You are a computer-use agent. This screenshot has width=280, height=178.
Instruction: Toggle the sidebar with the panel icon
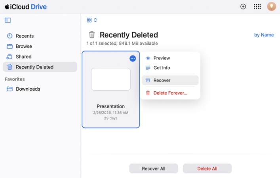click(8, 20)
